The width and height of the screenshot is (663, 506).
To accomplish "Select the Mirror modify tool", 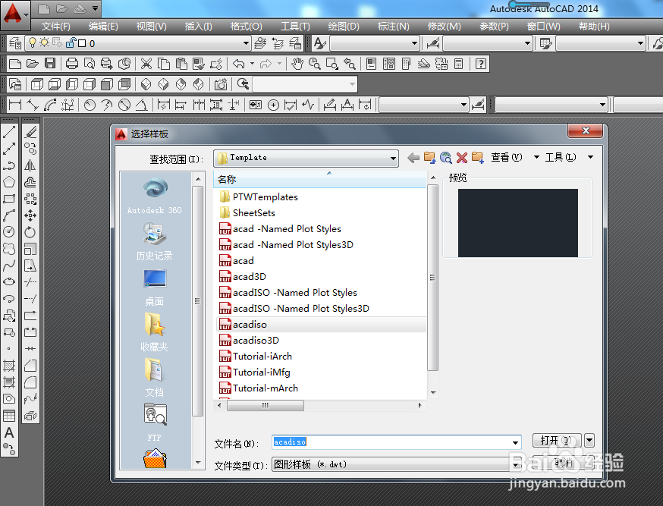I will pyautogui.click(x=30, y=165).
